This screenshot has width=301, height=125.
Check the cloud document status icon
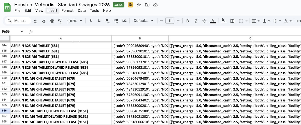[x=155, y=5]
